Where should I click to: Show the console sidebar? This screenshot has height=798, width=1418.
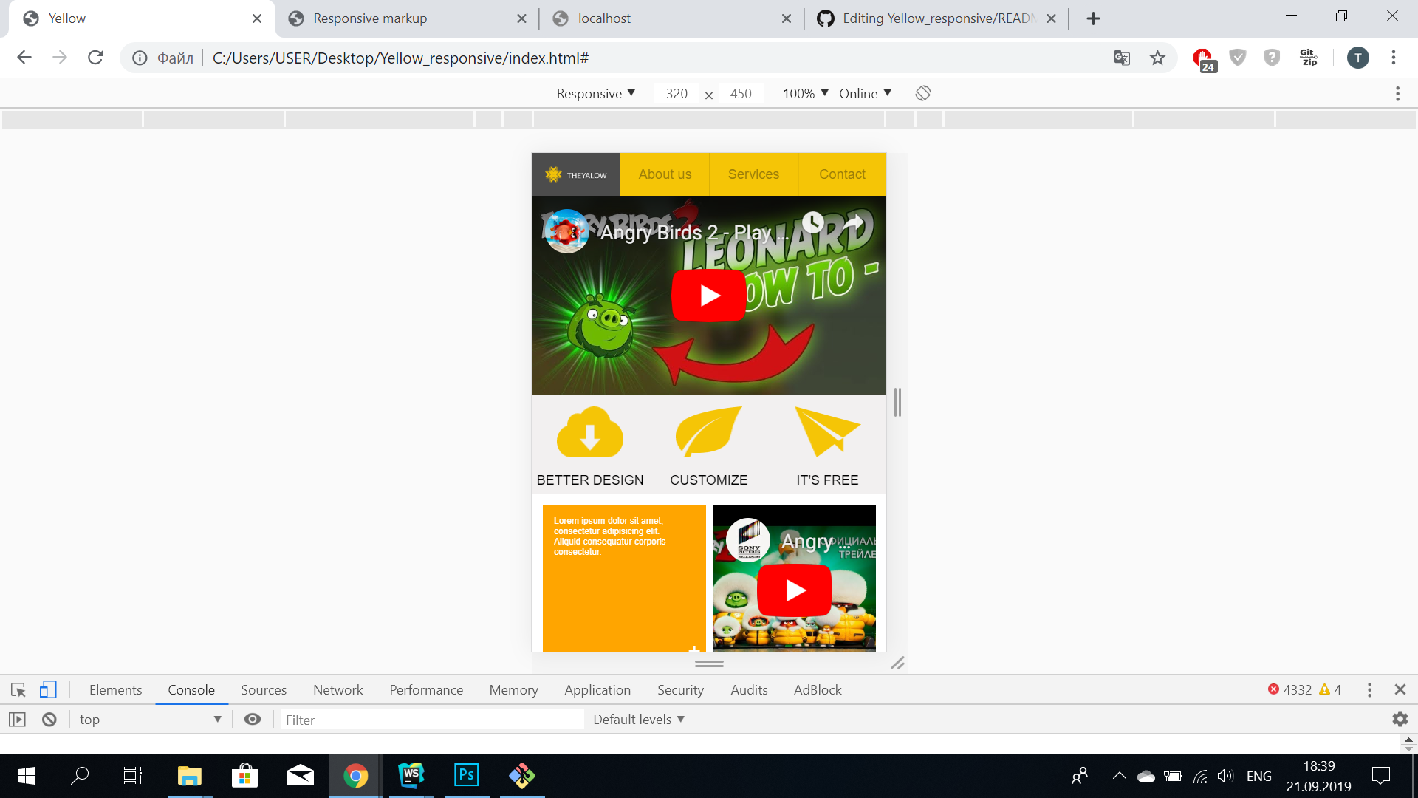17,719
